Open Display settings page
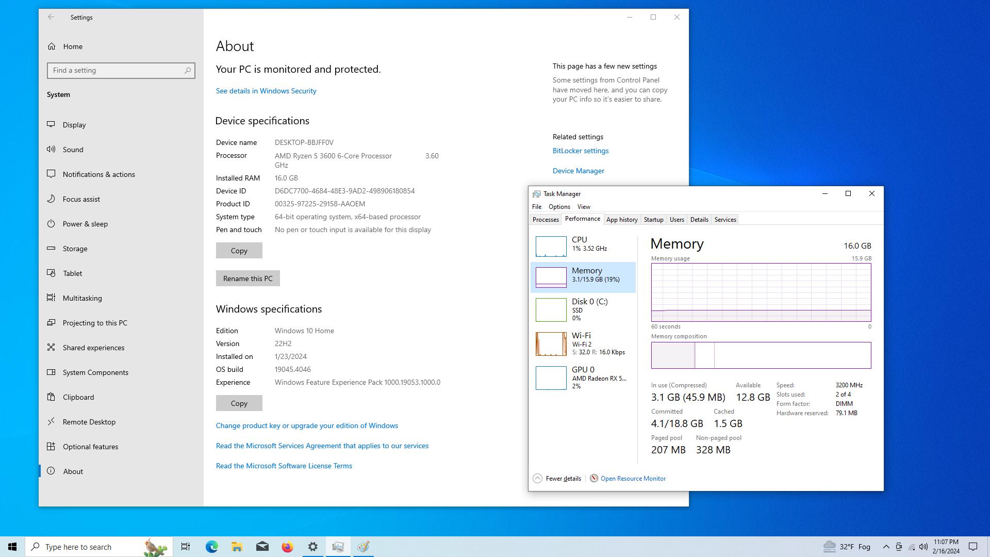Screen dimensions: 990x557 pos(121,125)
